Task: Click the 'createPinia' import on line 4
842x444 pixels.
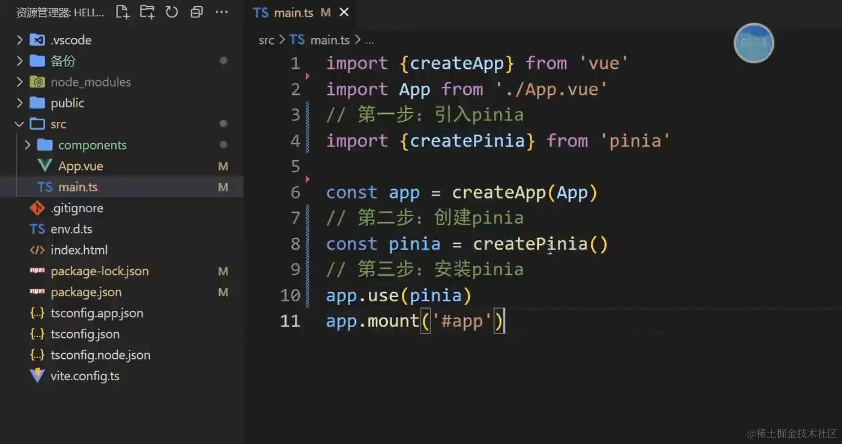Action: (467, 140)
